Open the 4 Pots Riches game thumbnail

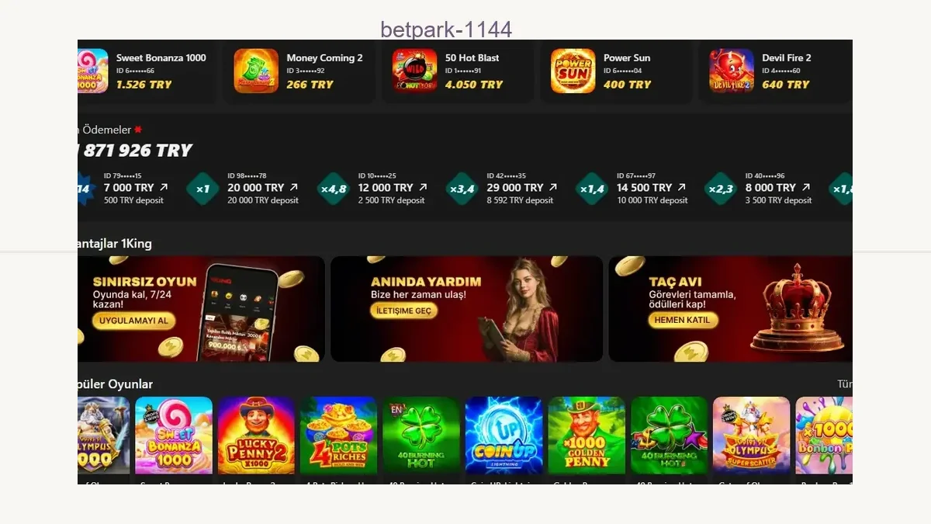point(339,436)
